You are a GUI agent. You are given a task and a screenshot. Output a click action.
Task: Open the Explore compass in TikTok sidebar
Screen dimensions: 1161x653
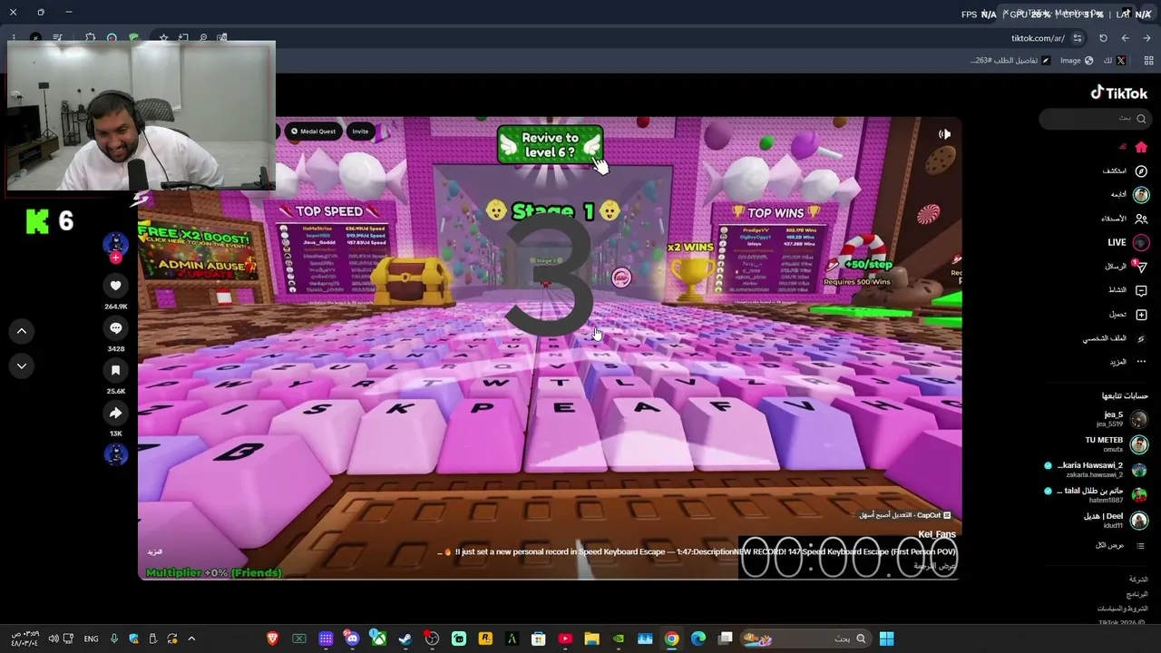[1141, 171]
